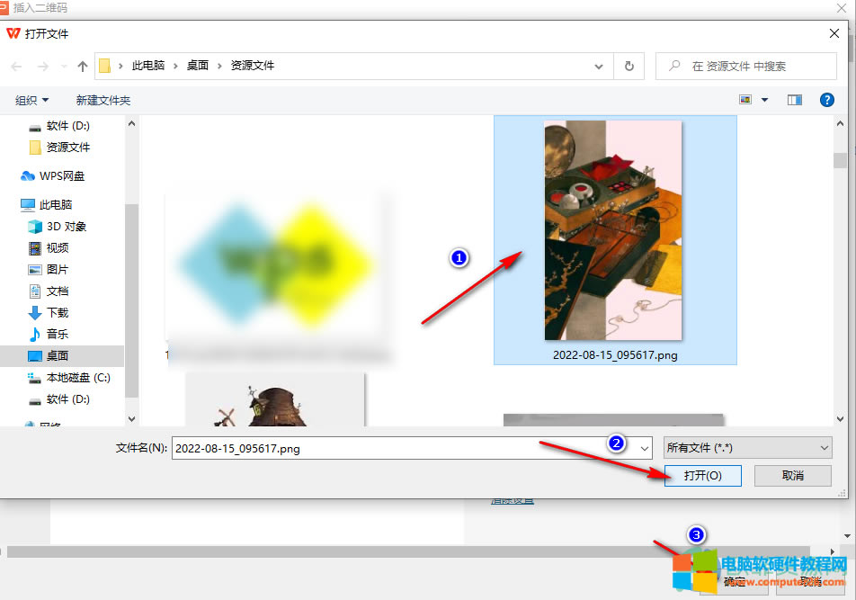Select the 下载 (Downloads) arrow icon
The width and height of the screenshot is (856, 600).
tap(34, 312)
